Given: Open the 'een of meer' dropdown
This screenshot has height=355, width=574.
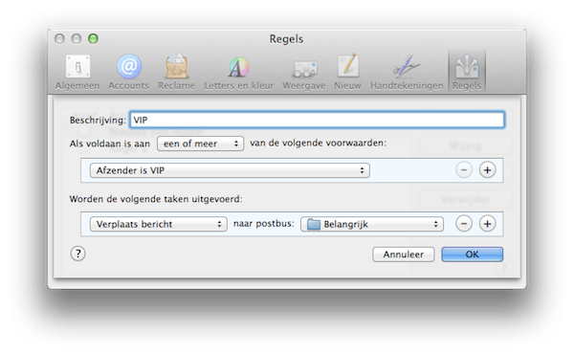Looking at the screenshot, I should pyautogui.click(x=200, y=144).
